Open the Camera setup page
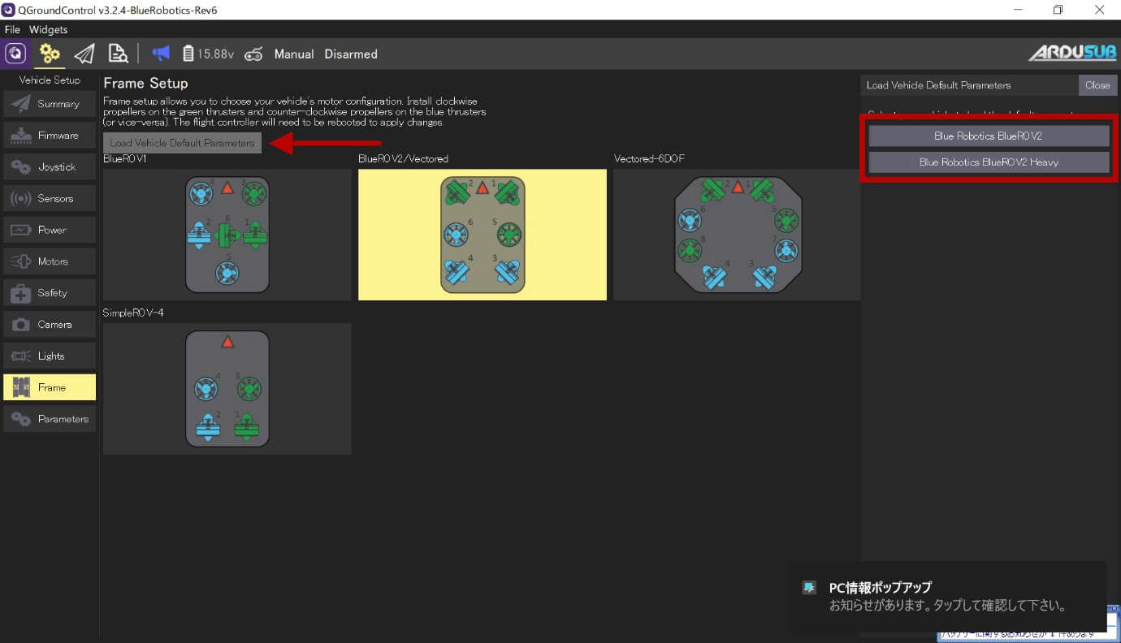The image size is (1121, 643). [x=50, y=324]
